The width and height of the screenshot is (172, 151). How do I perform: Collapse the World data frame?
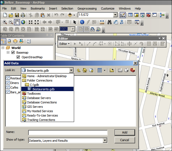pos(3,48)
